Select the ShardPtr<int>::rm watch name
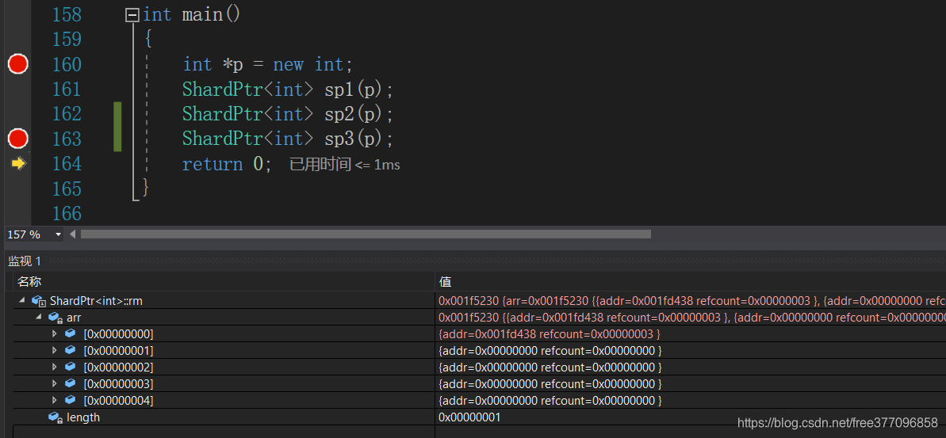Screen dimensions: 946x438 (x=96, y=301)
